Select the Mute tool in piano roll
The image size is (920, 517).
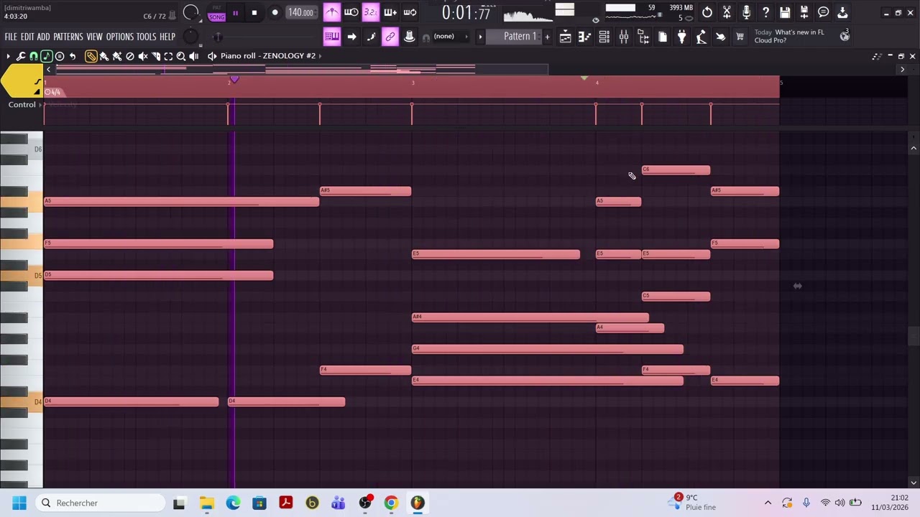(x=143, y=56)
